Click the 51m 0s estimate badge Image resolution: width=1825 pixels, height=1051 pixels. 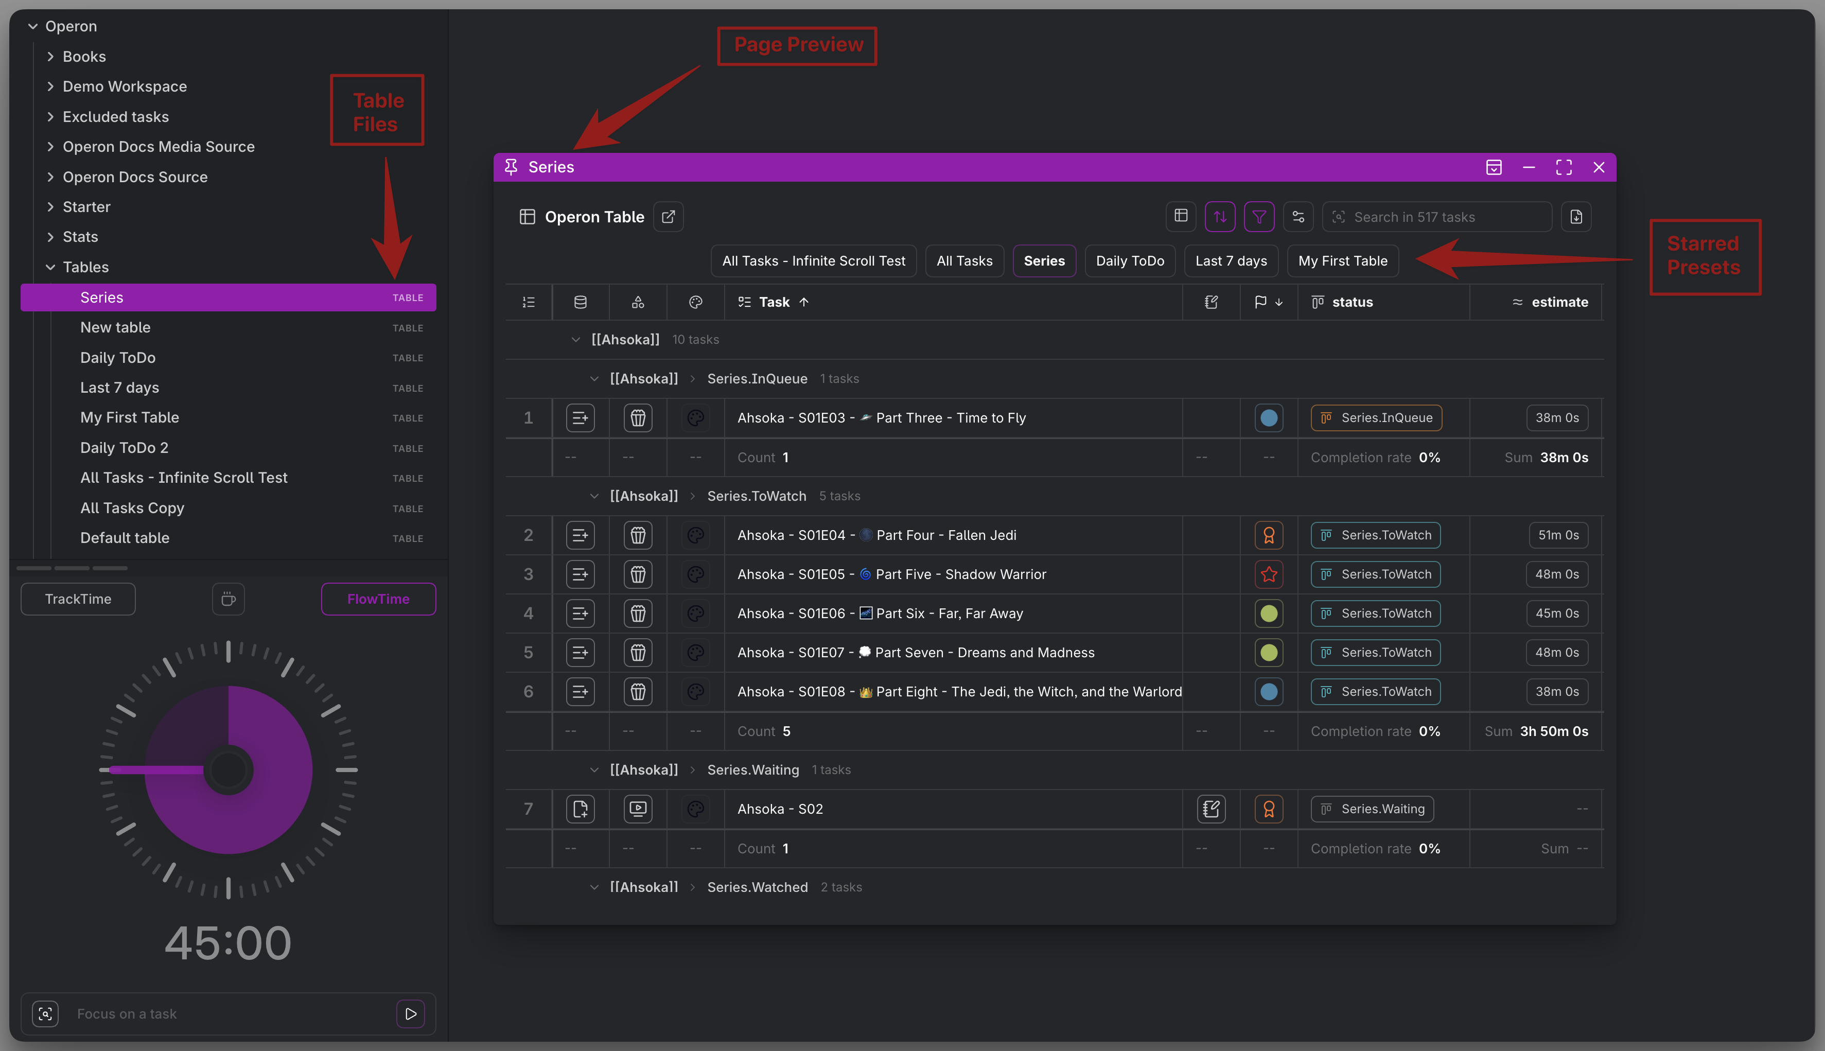(1558, 535)
